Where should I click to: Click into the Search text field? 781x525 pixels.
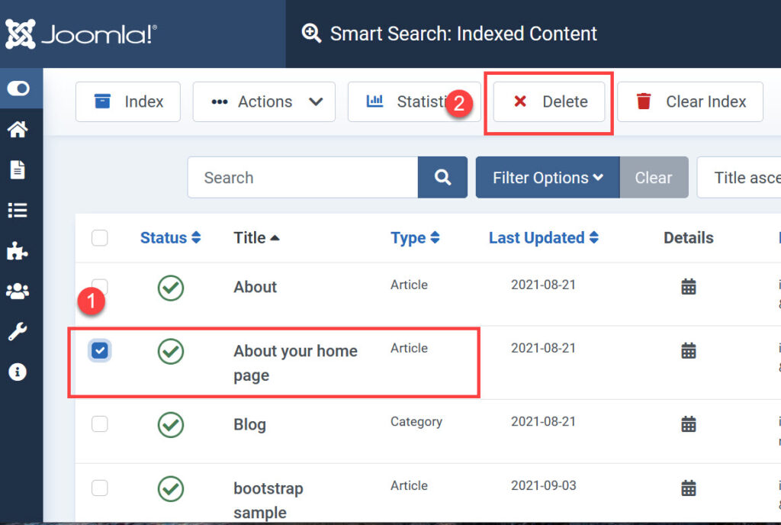[303, 178]
